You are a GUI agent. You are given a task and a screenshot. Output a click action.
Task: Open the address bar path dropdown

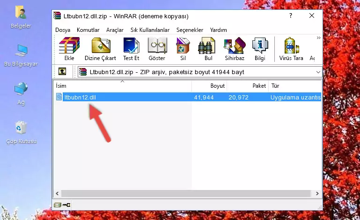click(318, 72)
